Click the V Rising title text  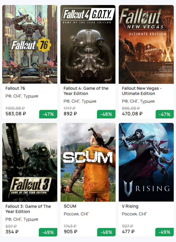(x=130, y=206)
